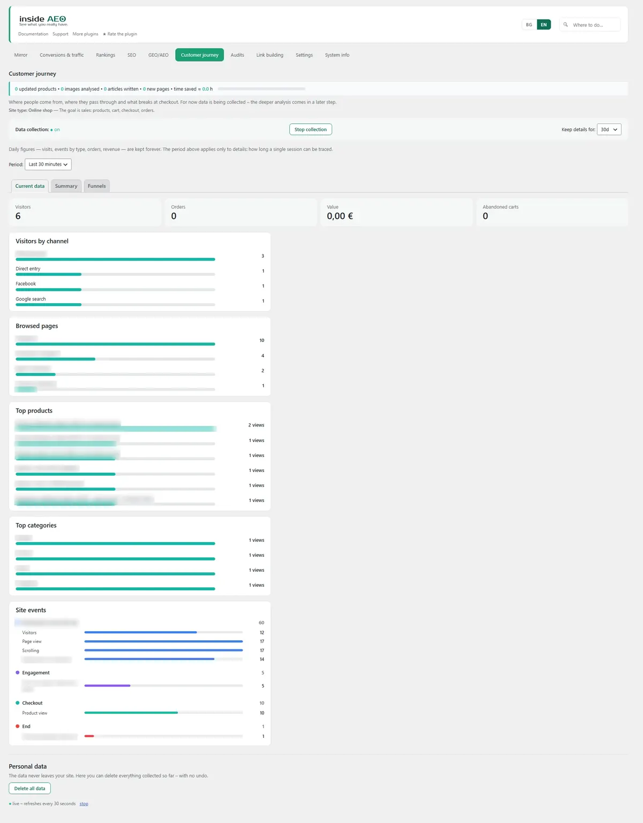643x823 pixels.
Task: Open the Settings tab
Action: pyautogui.click(x=304, y=55)
